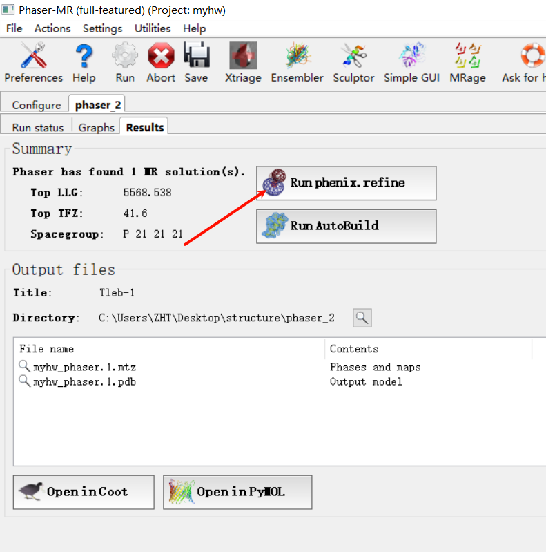Open the File menu
Viewport: 546px width, 552px height.
click(x=14, y=28)
